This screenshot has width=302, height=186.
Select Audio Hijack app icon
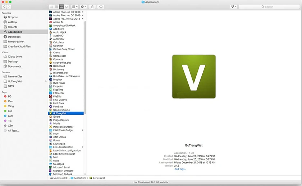[51, 32]
